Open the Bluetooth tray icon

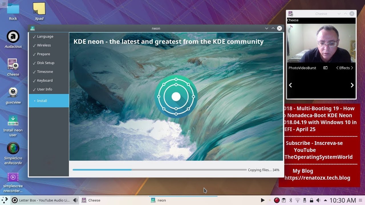291,200
